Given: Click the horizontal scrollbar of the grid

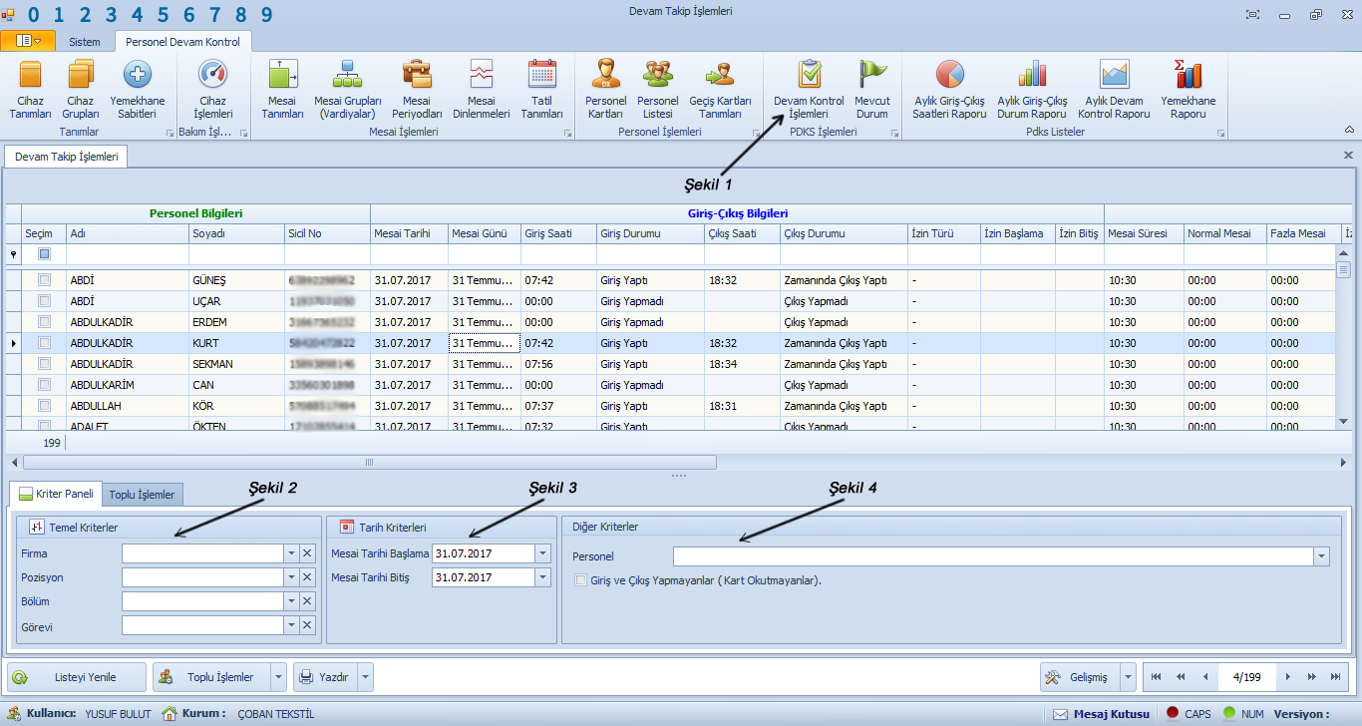Looking at the screenshot, I should point(369,463).
